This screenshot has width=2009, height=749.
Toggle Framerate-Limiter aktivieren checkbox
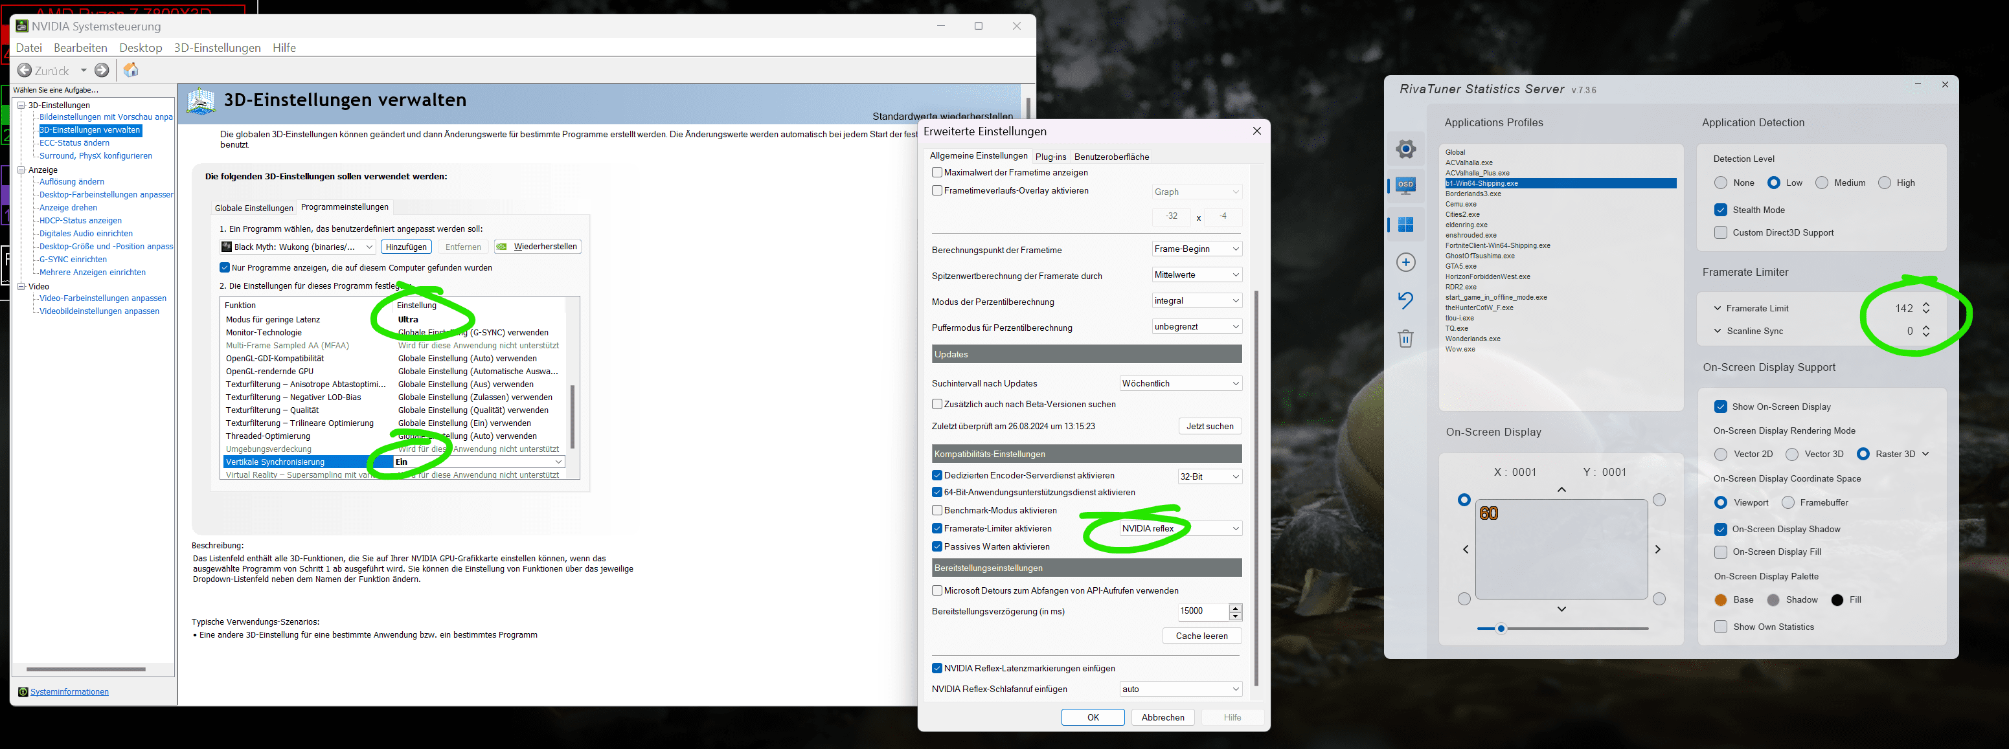tap(936, 528)
